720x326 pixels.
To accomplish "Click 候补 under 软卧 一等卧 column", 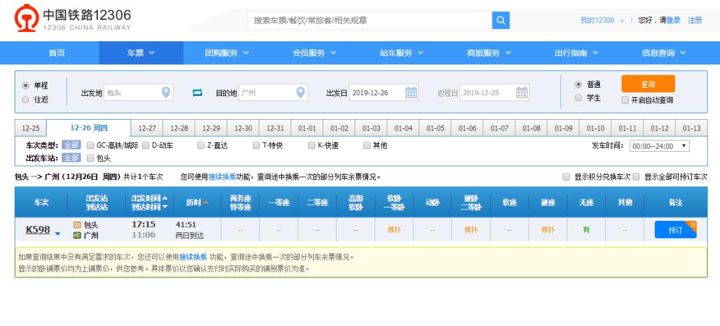I will (394, 230).
